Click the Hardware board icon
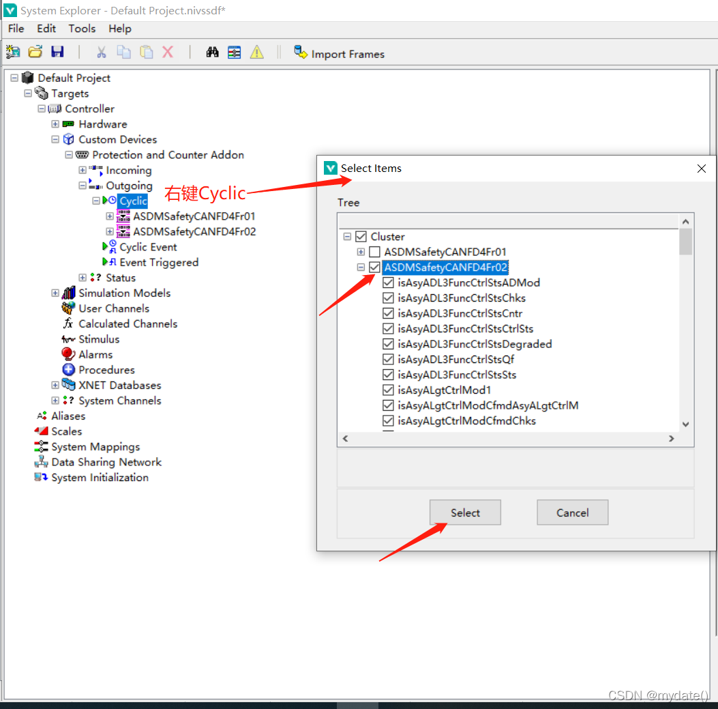 coord(69,124)
